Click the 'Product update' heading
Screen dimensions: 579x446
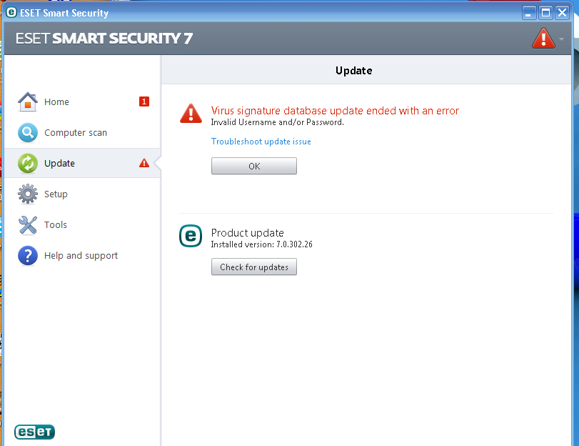pyautogui.click(x=248, y=232)
